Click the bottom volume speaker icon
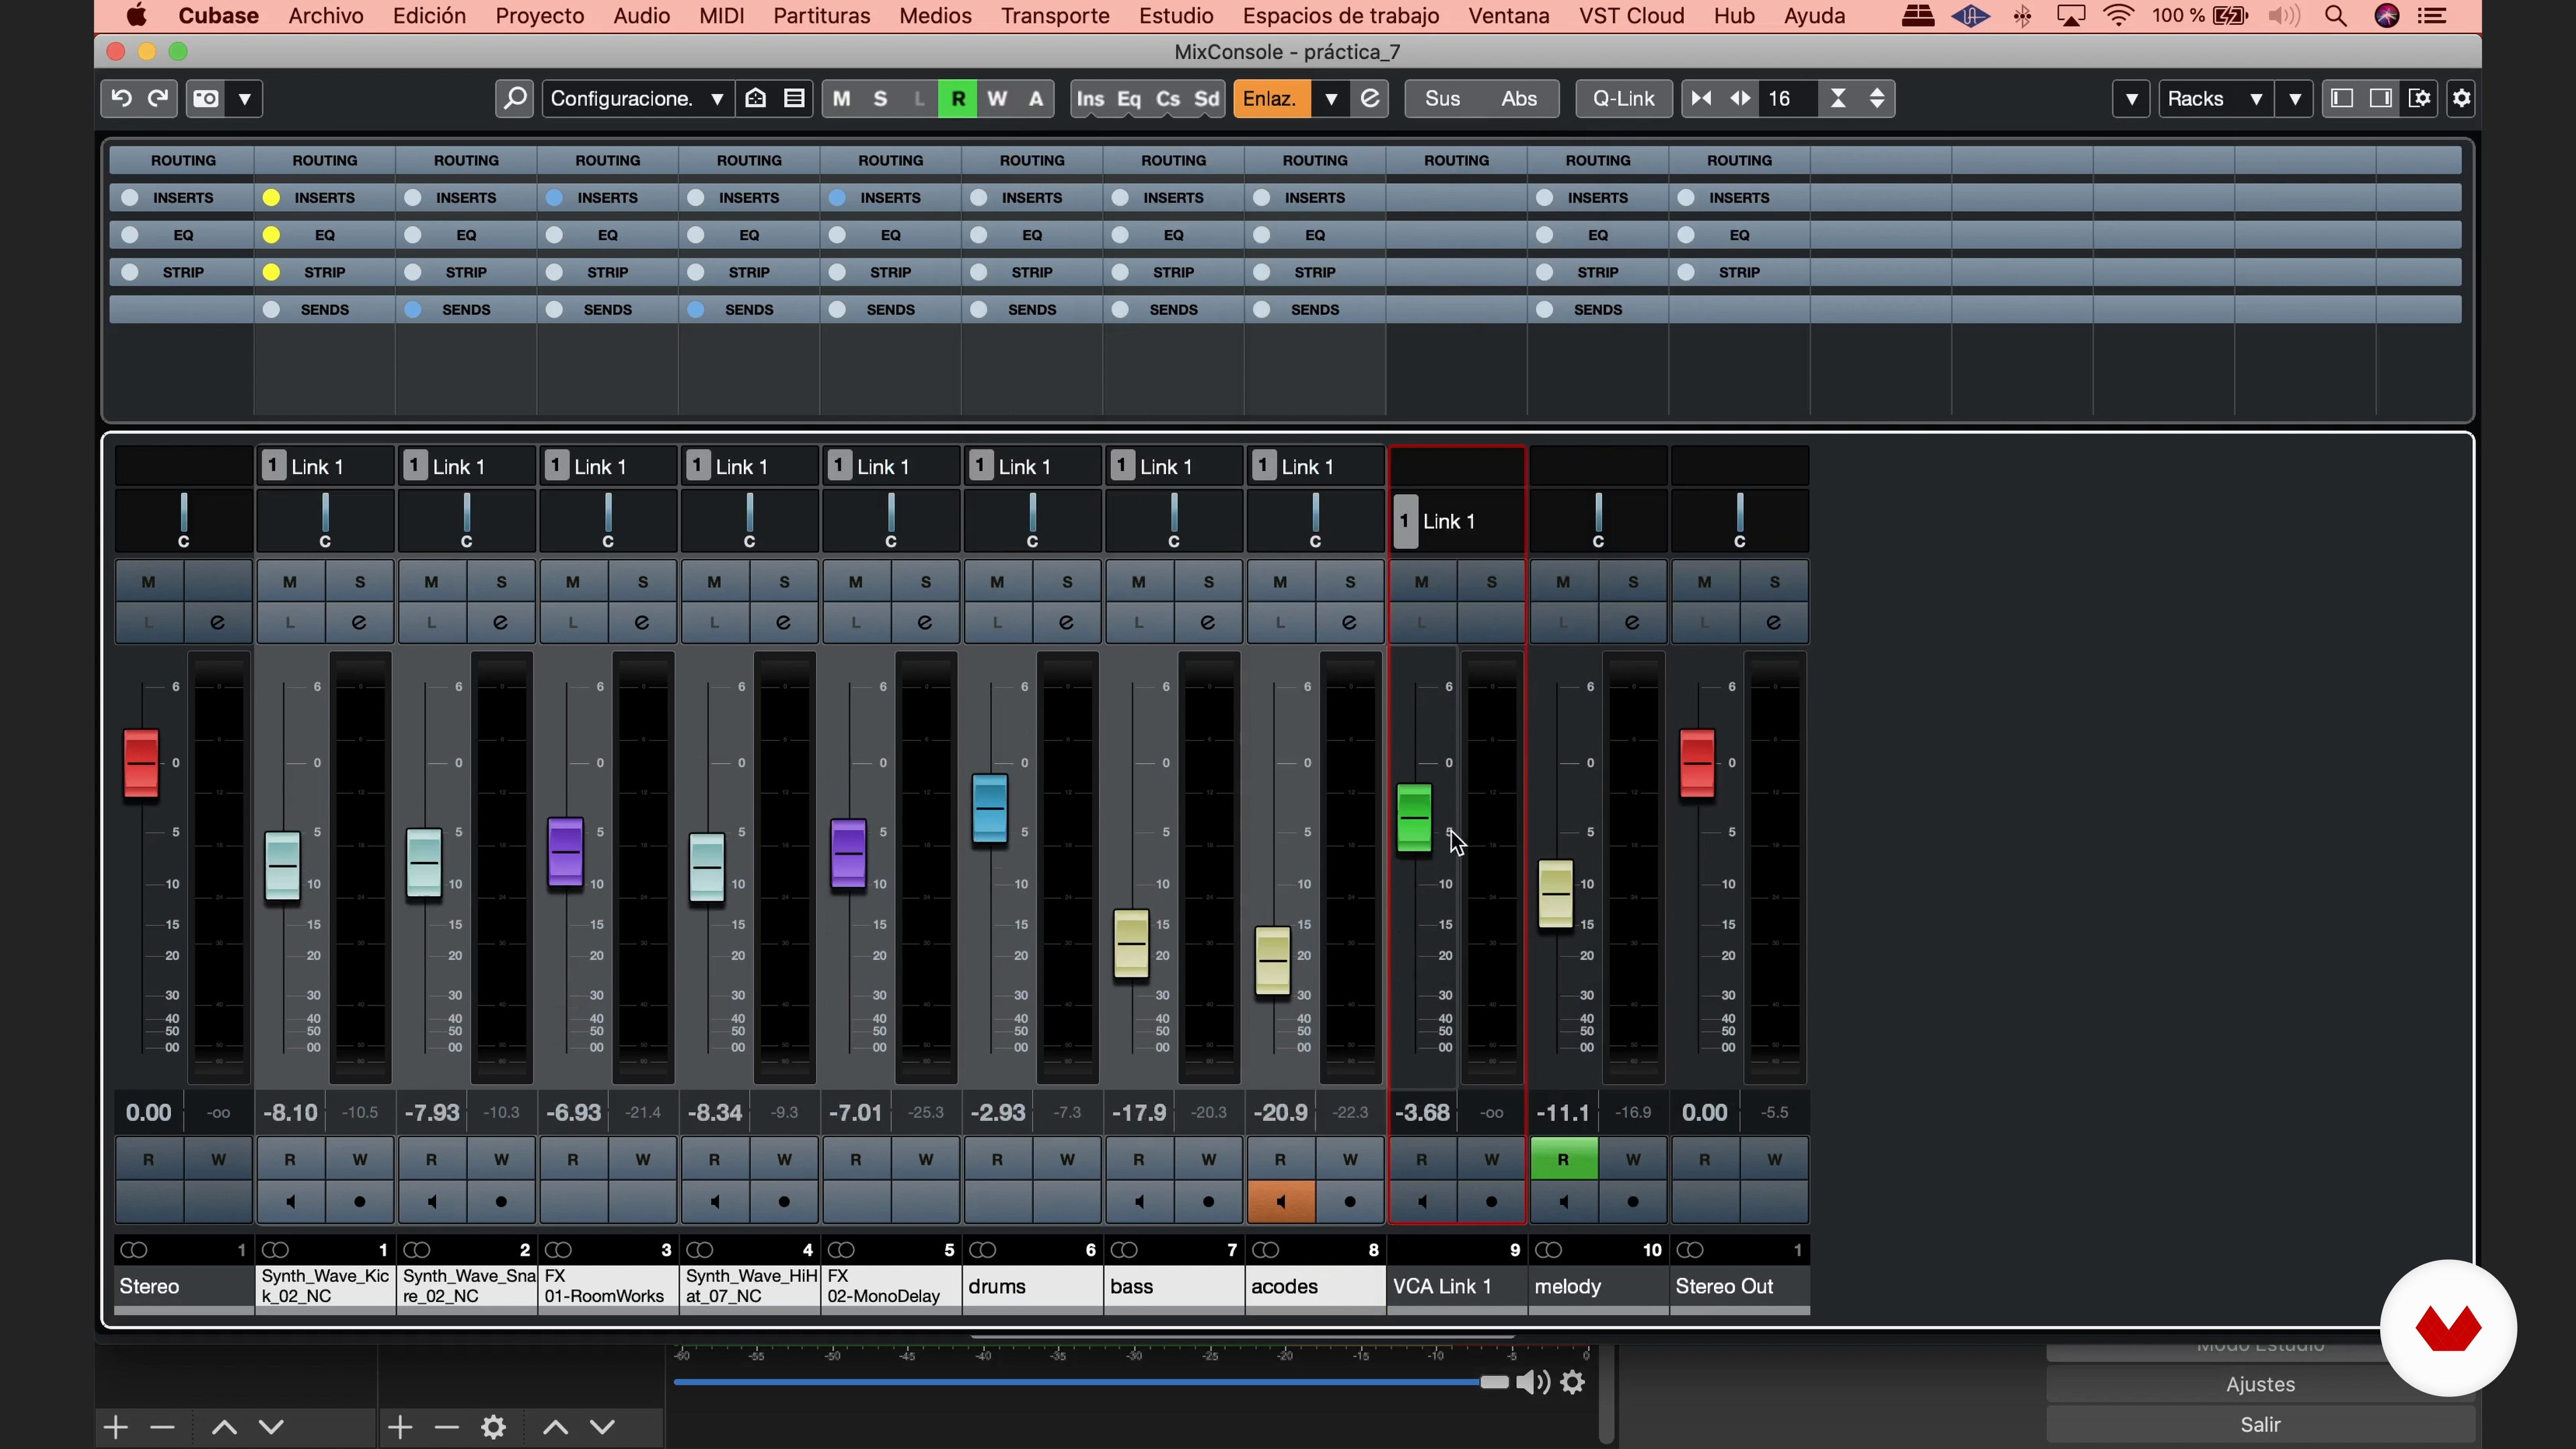 point(1533,1383)
